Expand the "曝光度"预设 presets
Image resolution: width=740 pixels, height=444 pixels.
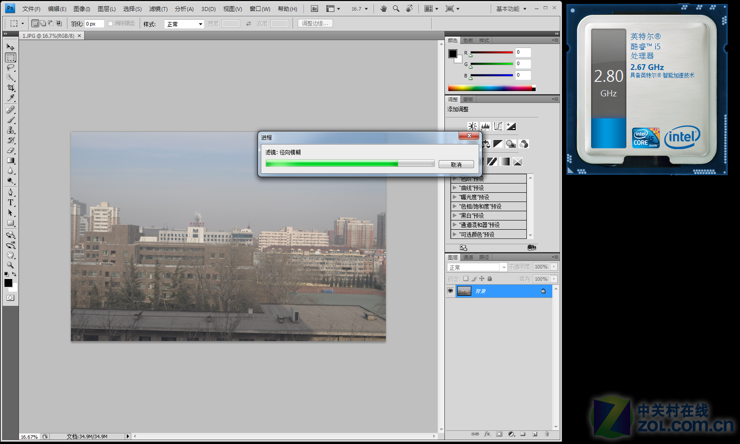pyautogui.click(x=455, y=197)
